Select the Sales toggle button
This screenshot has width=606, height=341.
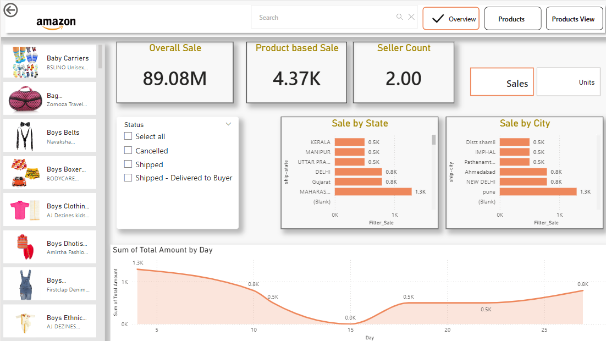pyautogui.click(x=502, y=81)
